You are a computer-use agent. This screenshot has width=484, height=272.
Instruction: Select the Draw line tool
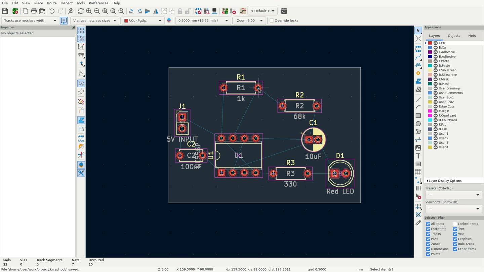point(418,99)
